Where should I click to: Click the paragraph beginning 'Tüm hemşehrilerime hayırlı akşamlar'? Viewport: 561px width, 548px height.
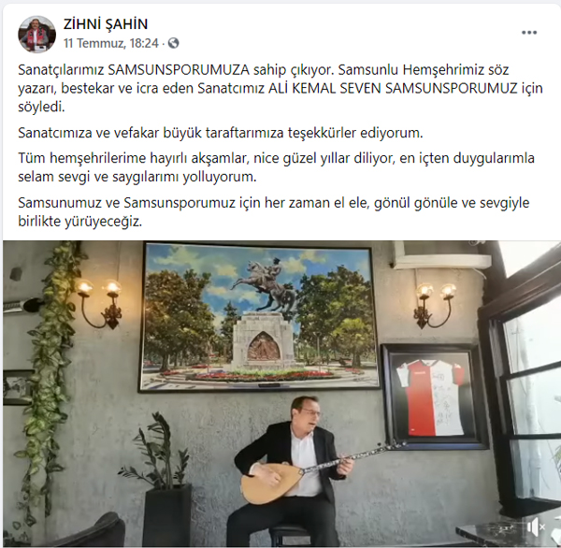(276, 167)
